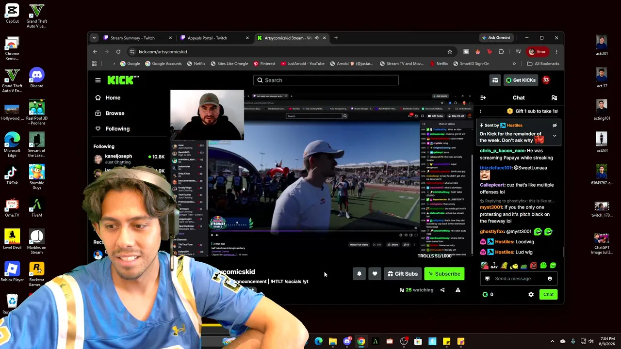Select the Artsycomicskid Stream tab
This screenshot has width=621, height=349.
coord(288,38)
